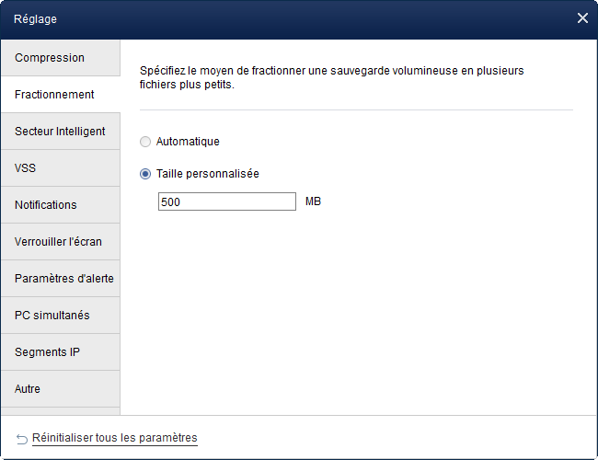Click Réinitialiser tous les paramètres link
This screenshot has width=598, height=460.
coord(115,438)
